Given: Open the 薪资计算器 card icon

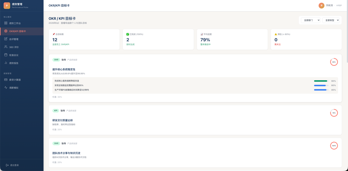Looking at the screenshot, I should pyautogui.click(x=6, y=80).
